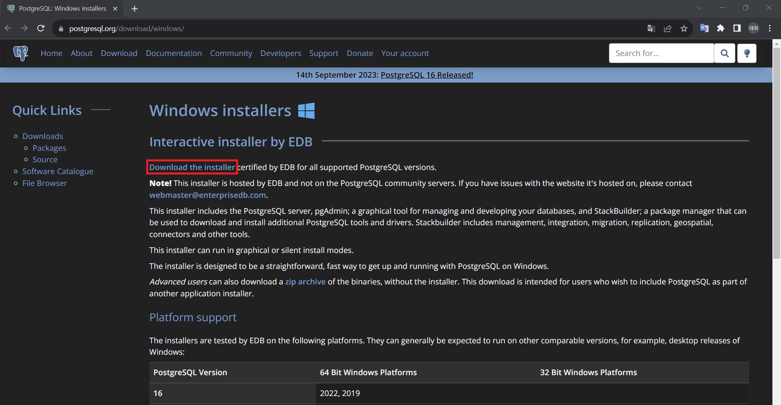The width and height of the screenshot is (781, 405).
Task: Open Google Translate icon in the address bar
Action: click(651, 28)
